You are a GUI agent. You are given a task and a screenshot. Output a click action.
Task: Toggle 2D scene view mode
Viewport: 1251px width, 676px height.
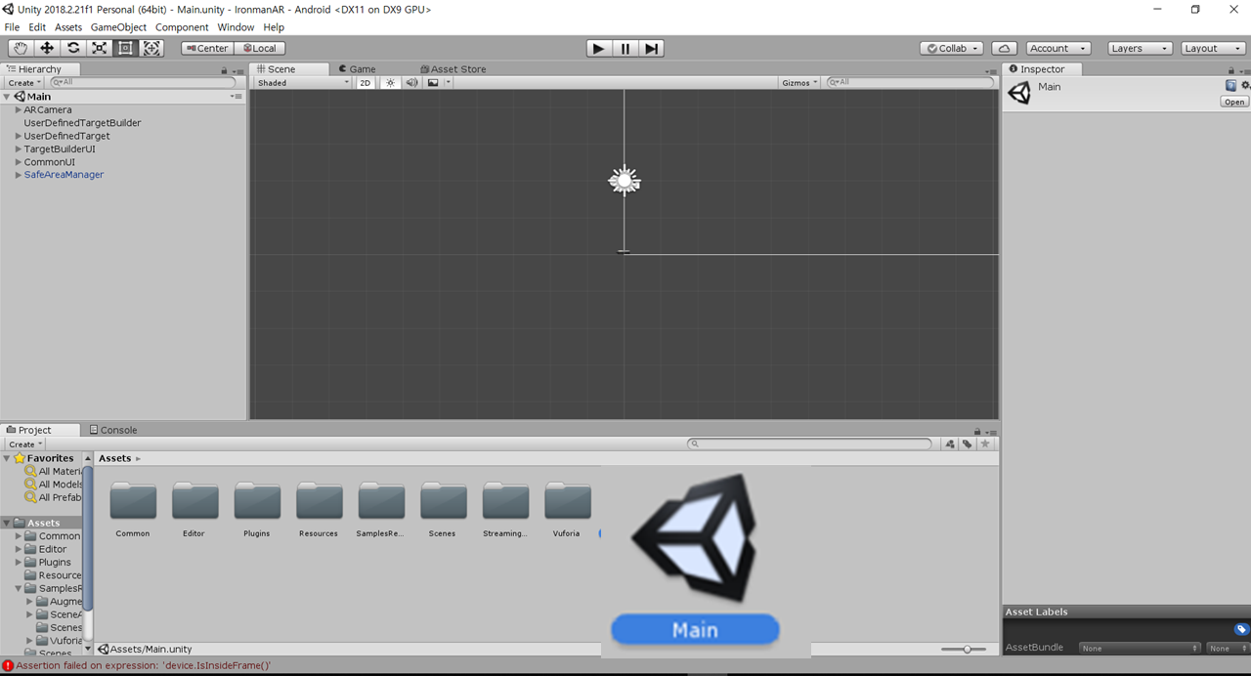point(365,83)
